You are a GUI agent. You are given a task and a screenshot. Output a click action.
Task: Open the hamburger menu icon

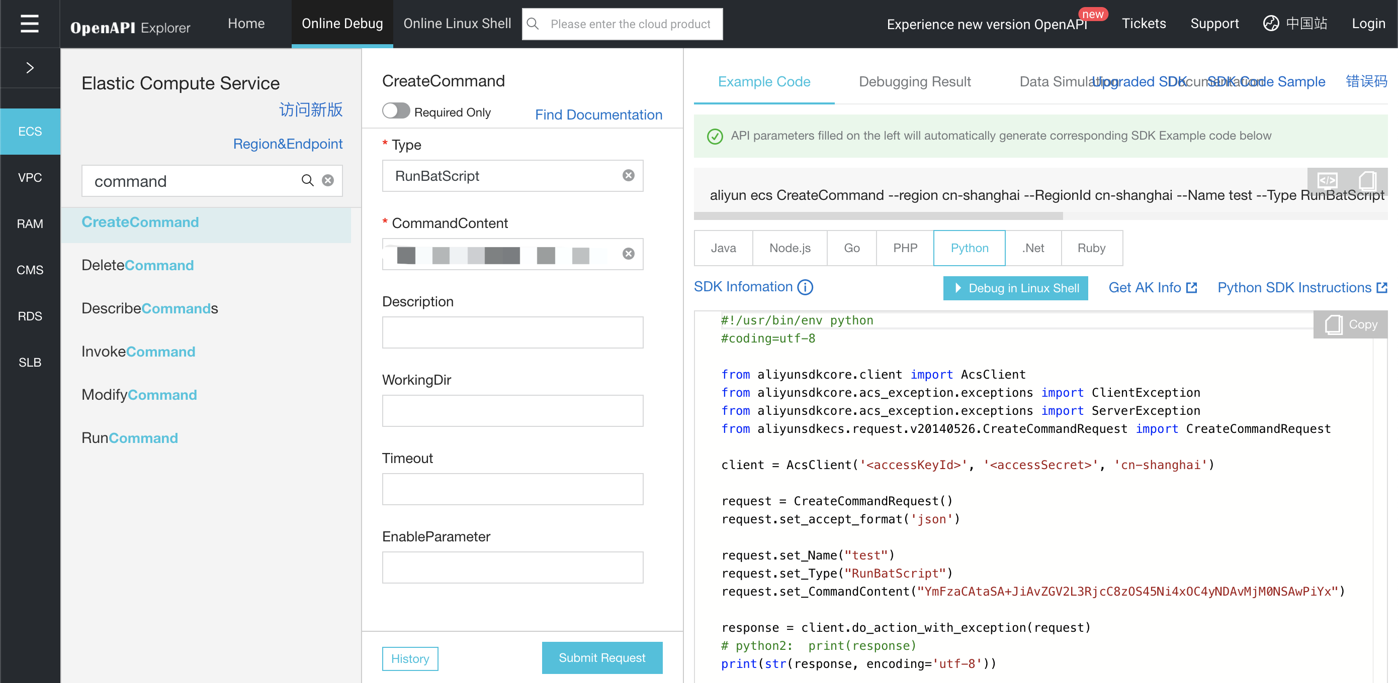29,24
